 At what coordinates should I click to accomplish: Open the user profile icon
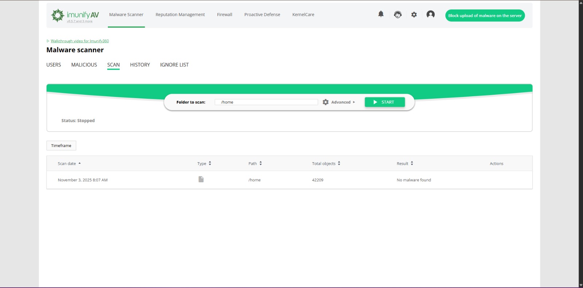click(430, 15)
